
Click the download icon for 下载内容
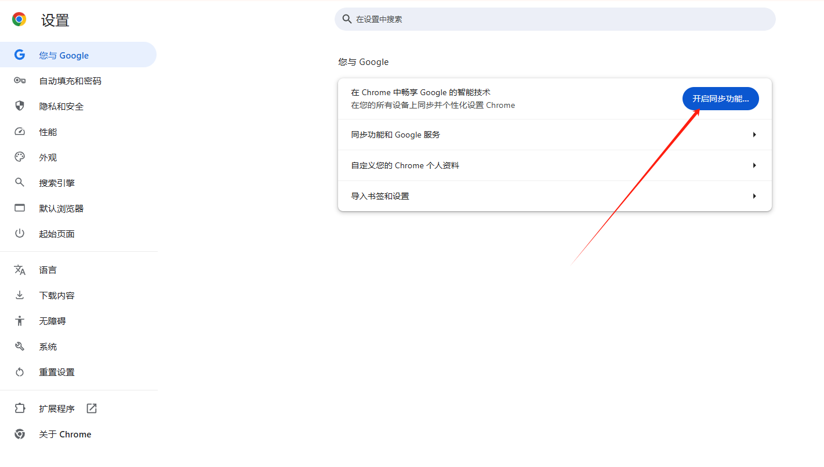tap(20, 295)
